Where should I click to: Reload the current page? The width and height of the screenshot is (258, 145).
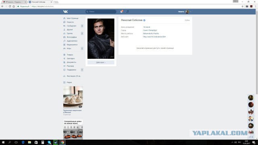[10, 6]
